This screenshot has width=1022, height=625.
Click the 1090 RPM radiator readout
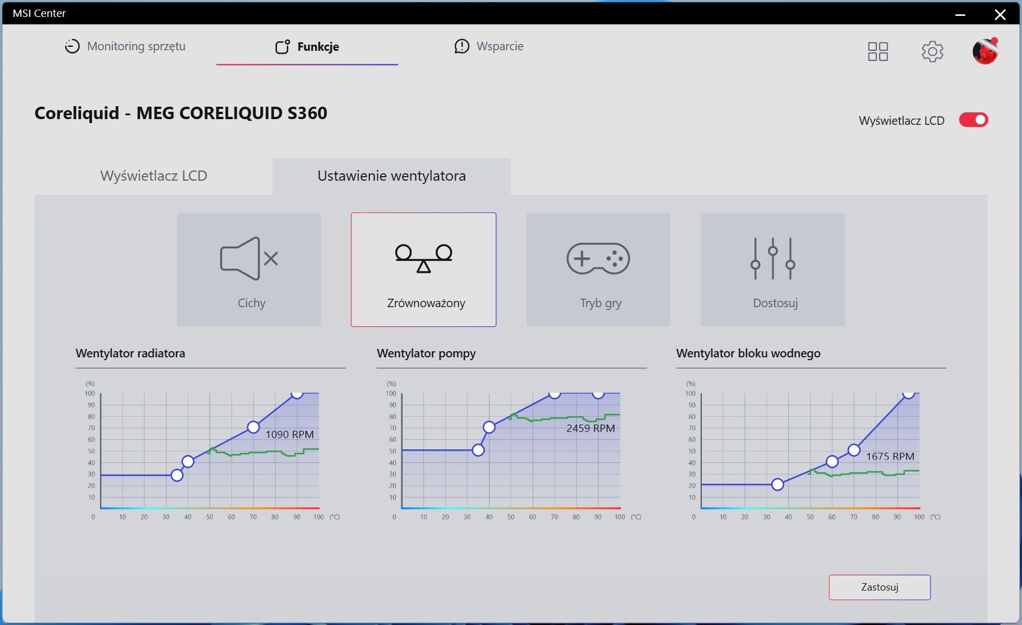tap(290, 434)
